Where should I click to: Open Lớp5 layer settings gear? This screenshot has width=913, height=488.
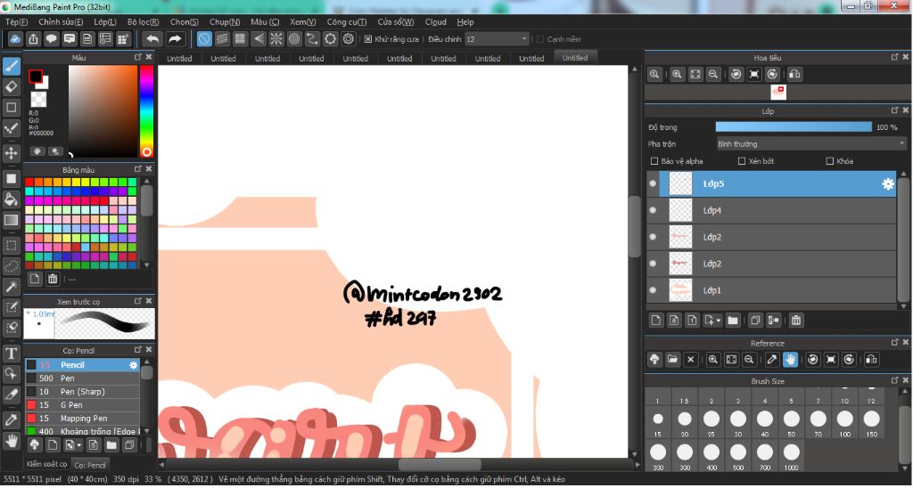tap(887, 183)
